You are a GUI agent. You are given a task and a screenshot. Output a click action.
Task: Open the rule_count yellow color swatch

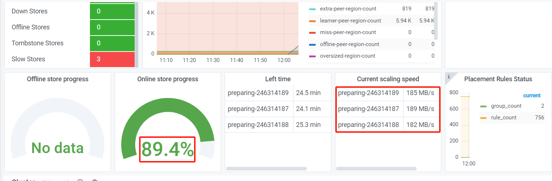pyautogui.click(x=484, y=118)
